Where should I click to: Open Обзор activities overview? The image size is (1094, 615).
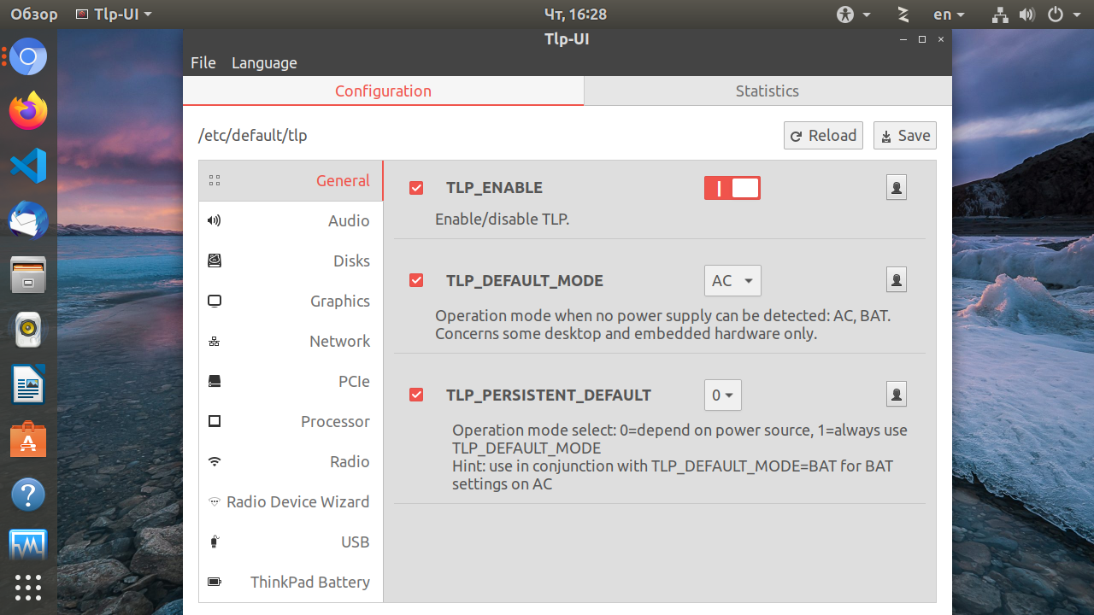click(x=34, y=15)
